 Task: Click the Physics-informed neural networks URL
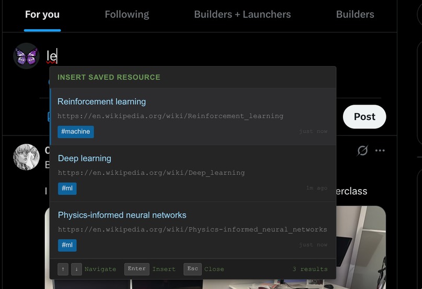point(193,229)
